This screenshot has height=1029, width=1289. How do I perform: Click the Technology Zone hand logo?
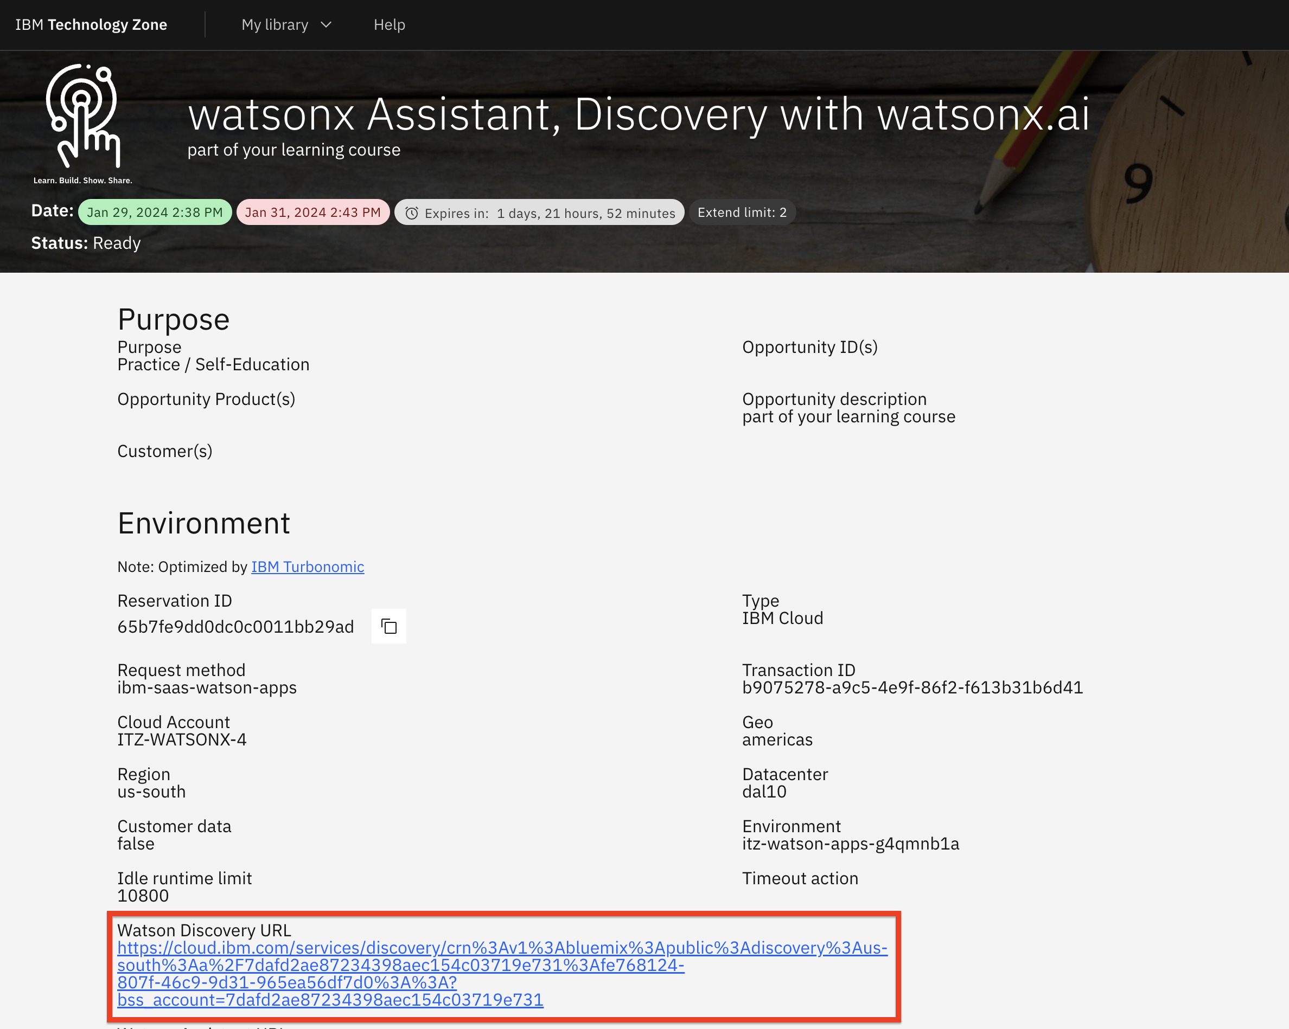83,117
